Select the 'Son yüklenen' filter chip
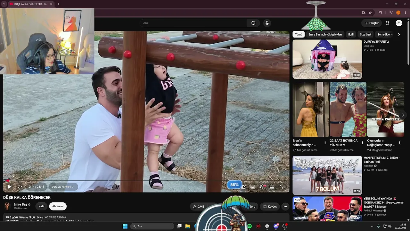410x231 pixels. [385, 34]
